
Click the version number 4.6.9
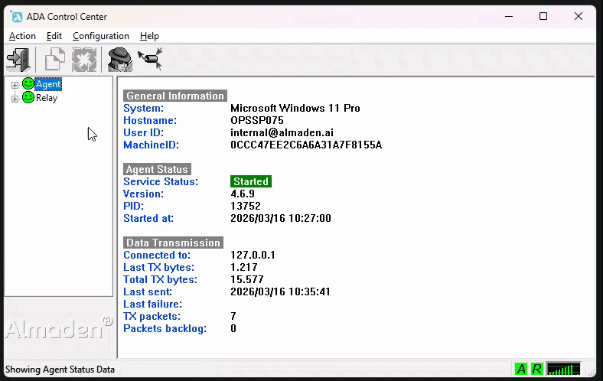(243, 194)
